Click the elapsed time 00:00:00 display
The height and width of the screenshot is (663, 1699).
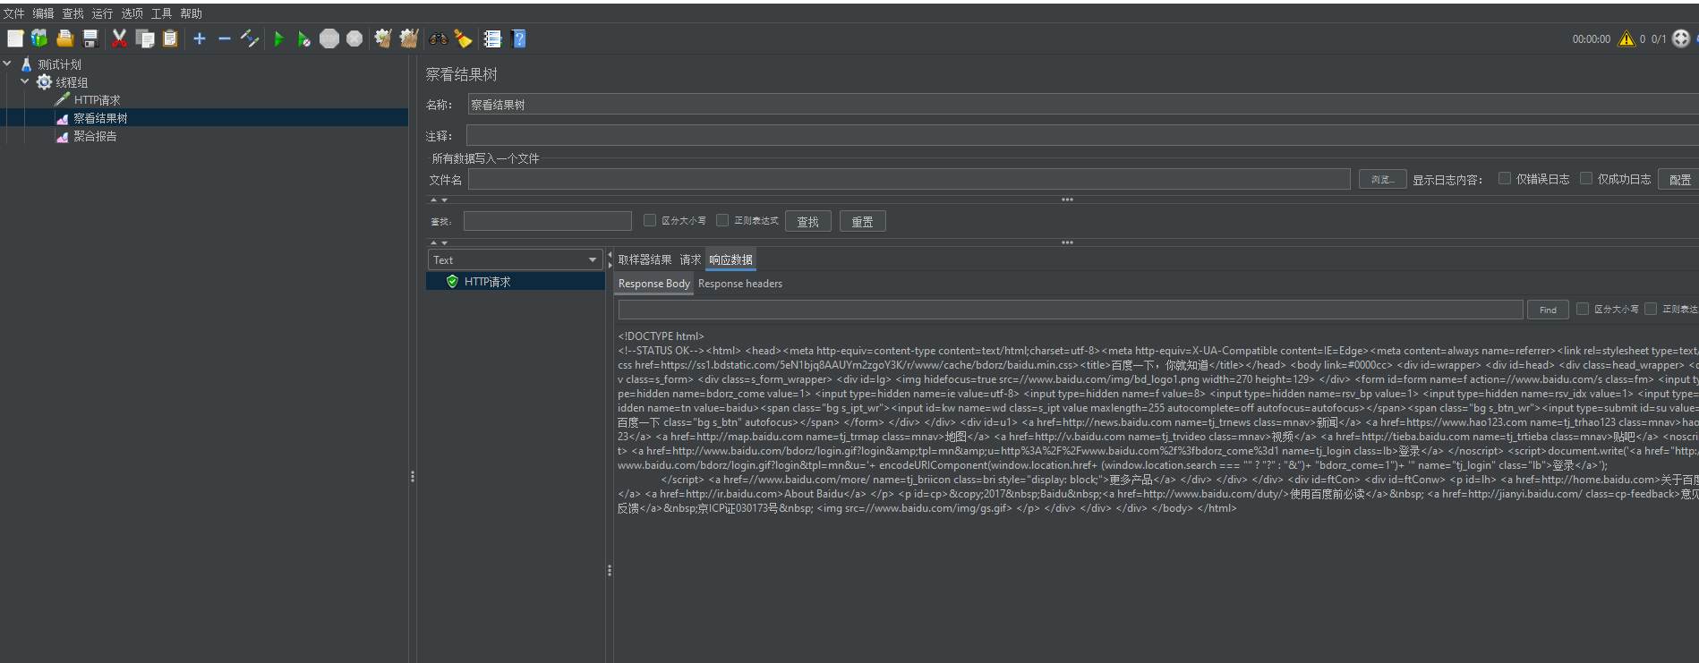1591,39
